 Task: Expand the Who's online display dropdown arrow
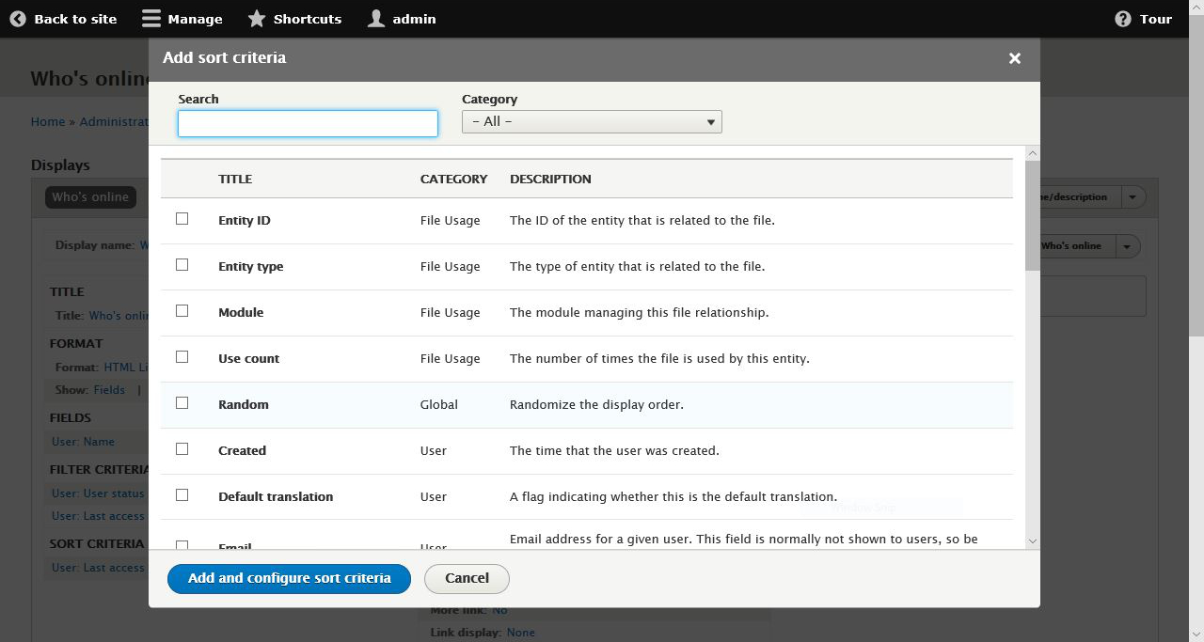coord(1127,245)
